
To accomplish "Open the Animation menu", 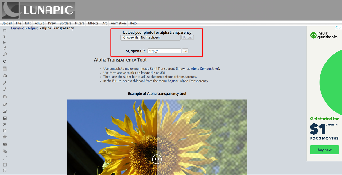I will 118,23.
